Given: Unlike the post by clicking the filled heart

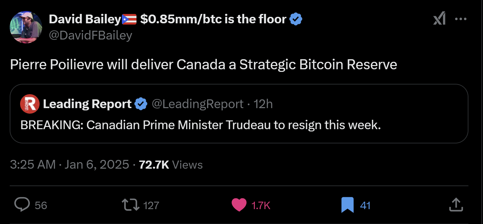Looking at the screenshot, I should pyautogui.click(x=239, y=205).
